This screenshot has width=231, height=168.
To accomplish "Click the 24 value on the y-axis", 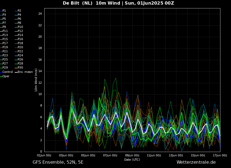I will 40,14.
